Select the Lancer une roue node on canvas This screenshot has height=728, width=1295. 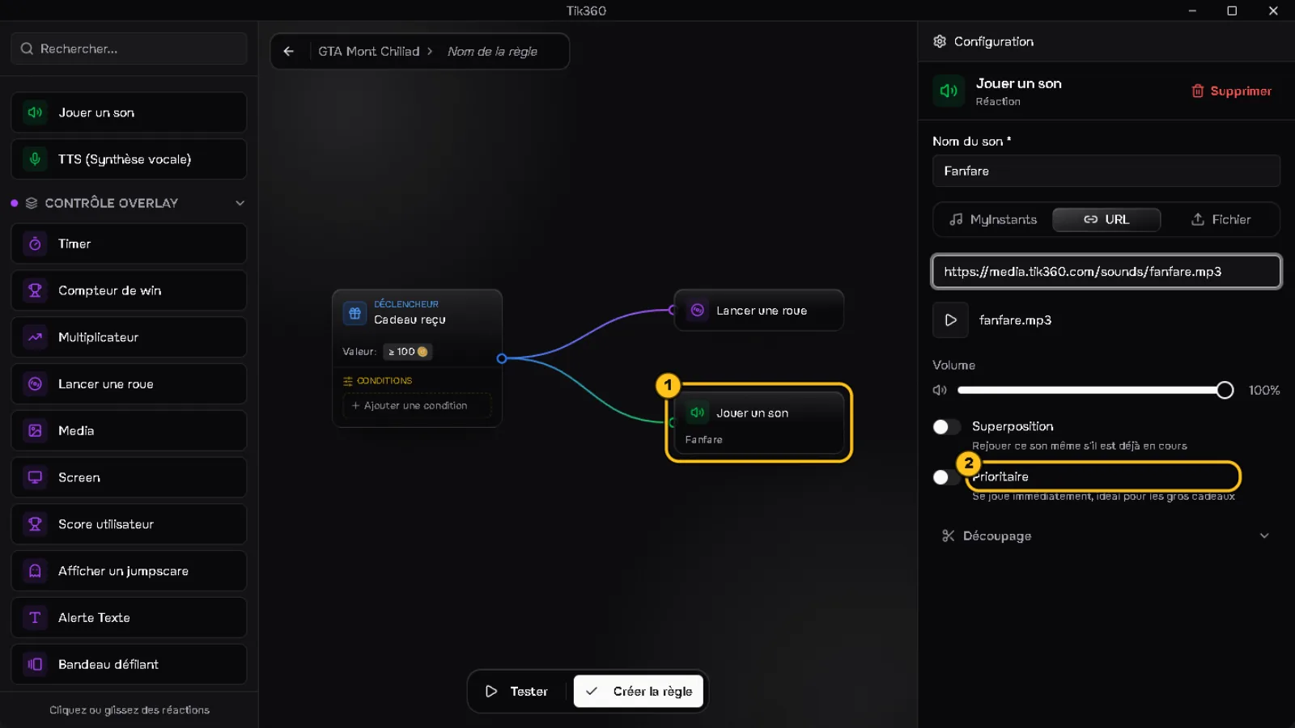(759, 311)
